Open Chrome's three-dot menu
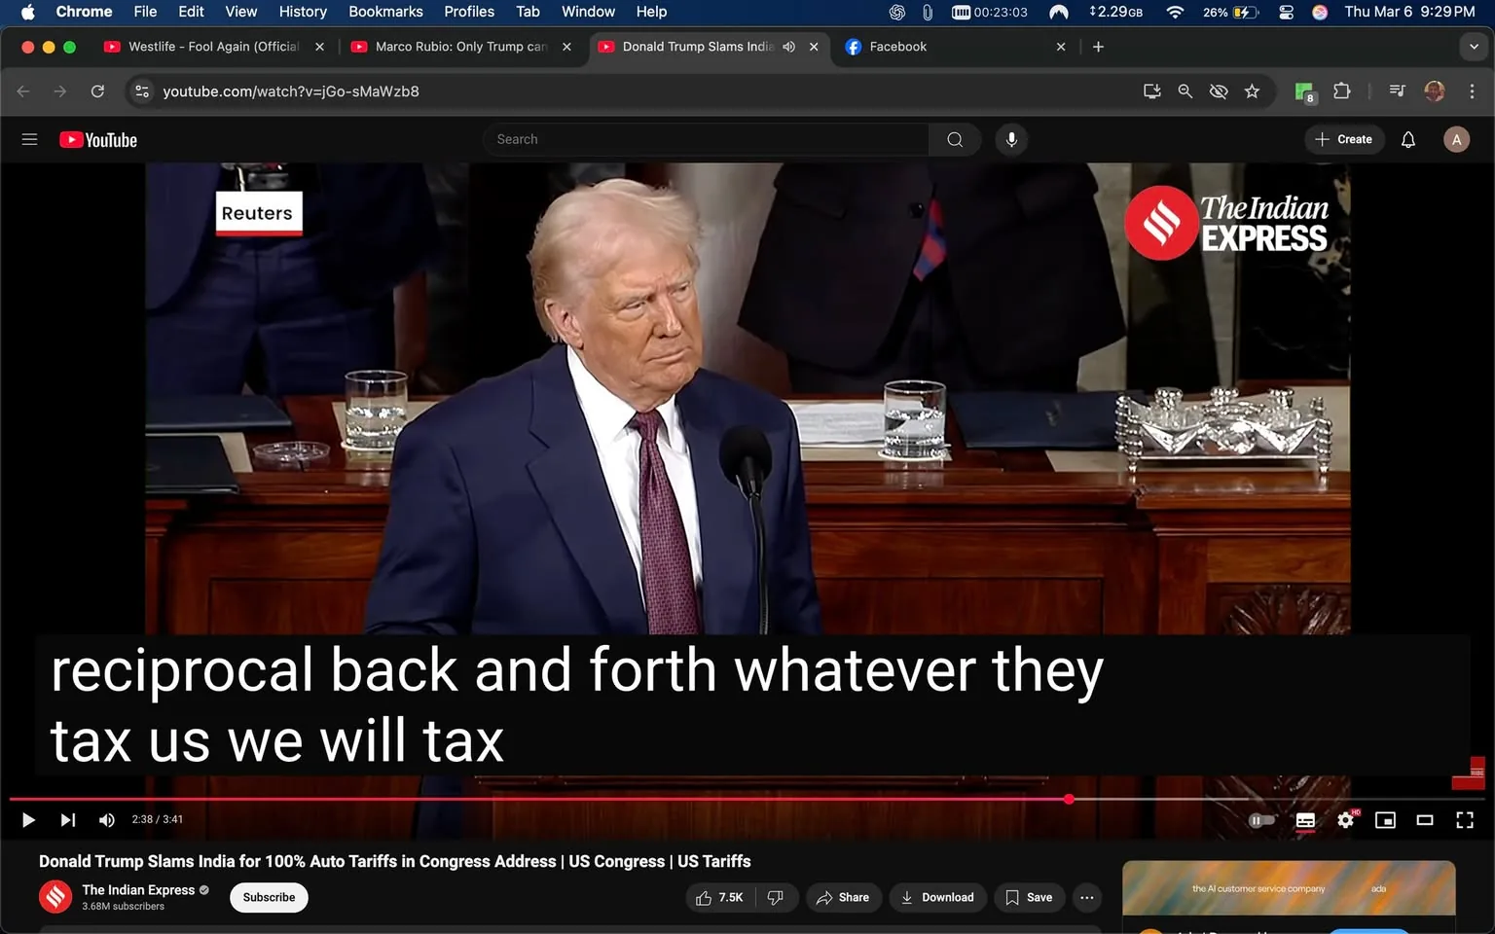 1473,90
